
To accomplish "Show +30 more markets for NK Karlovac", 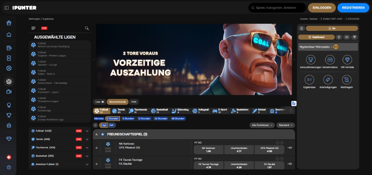I will tap(289, 148).
